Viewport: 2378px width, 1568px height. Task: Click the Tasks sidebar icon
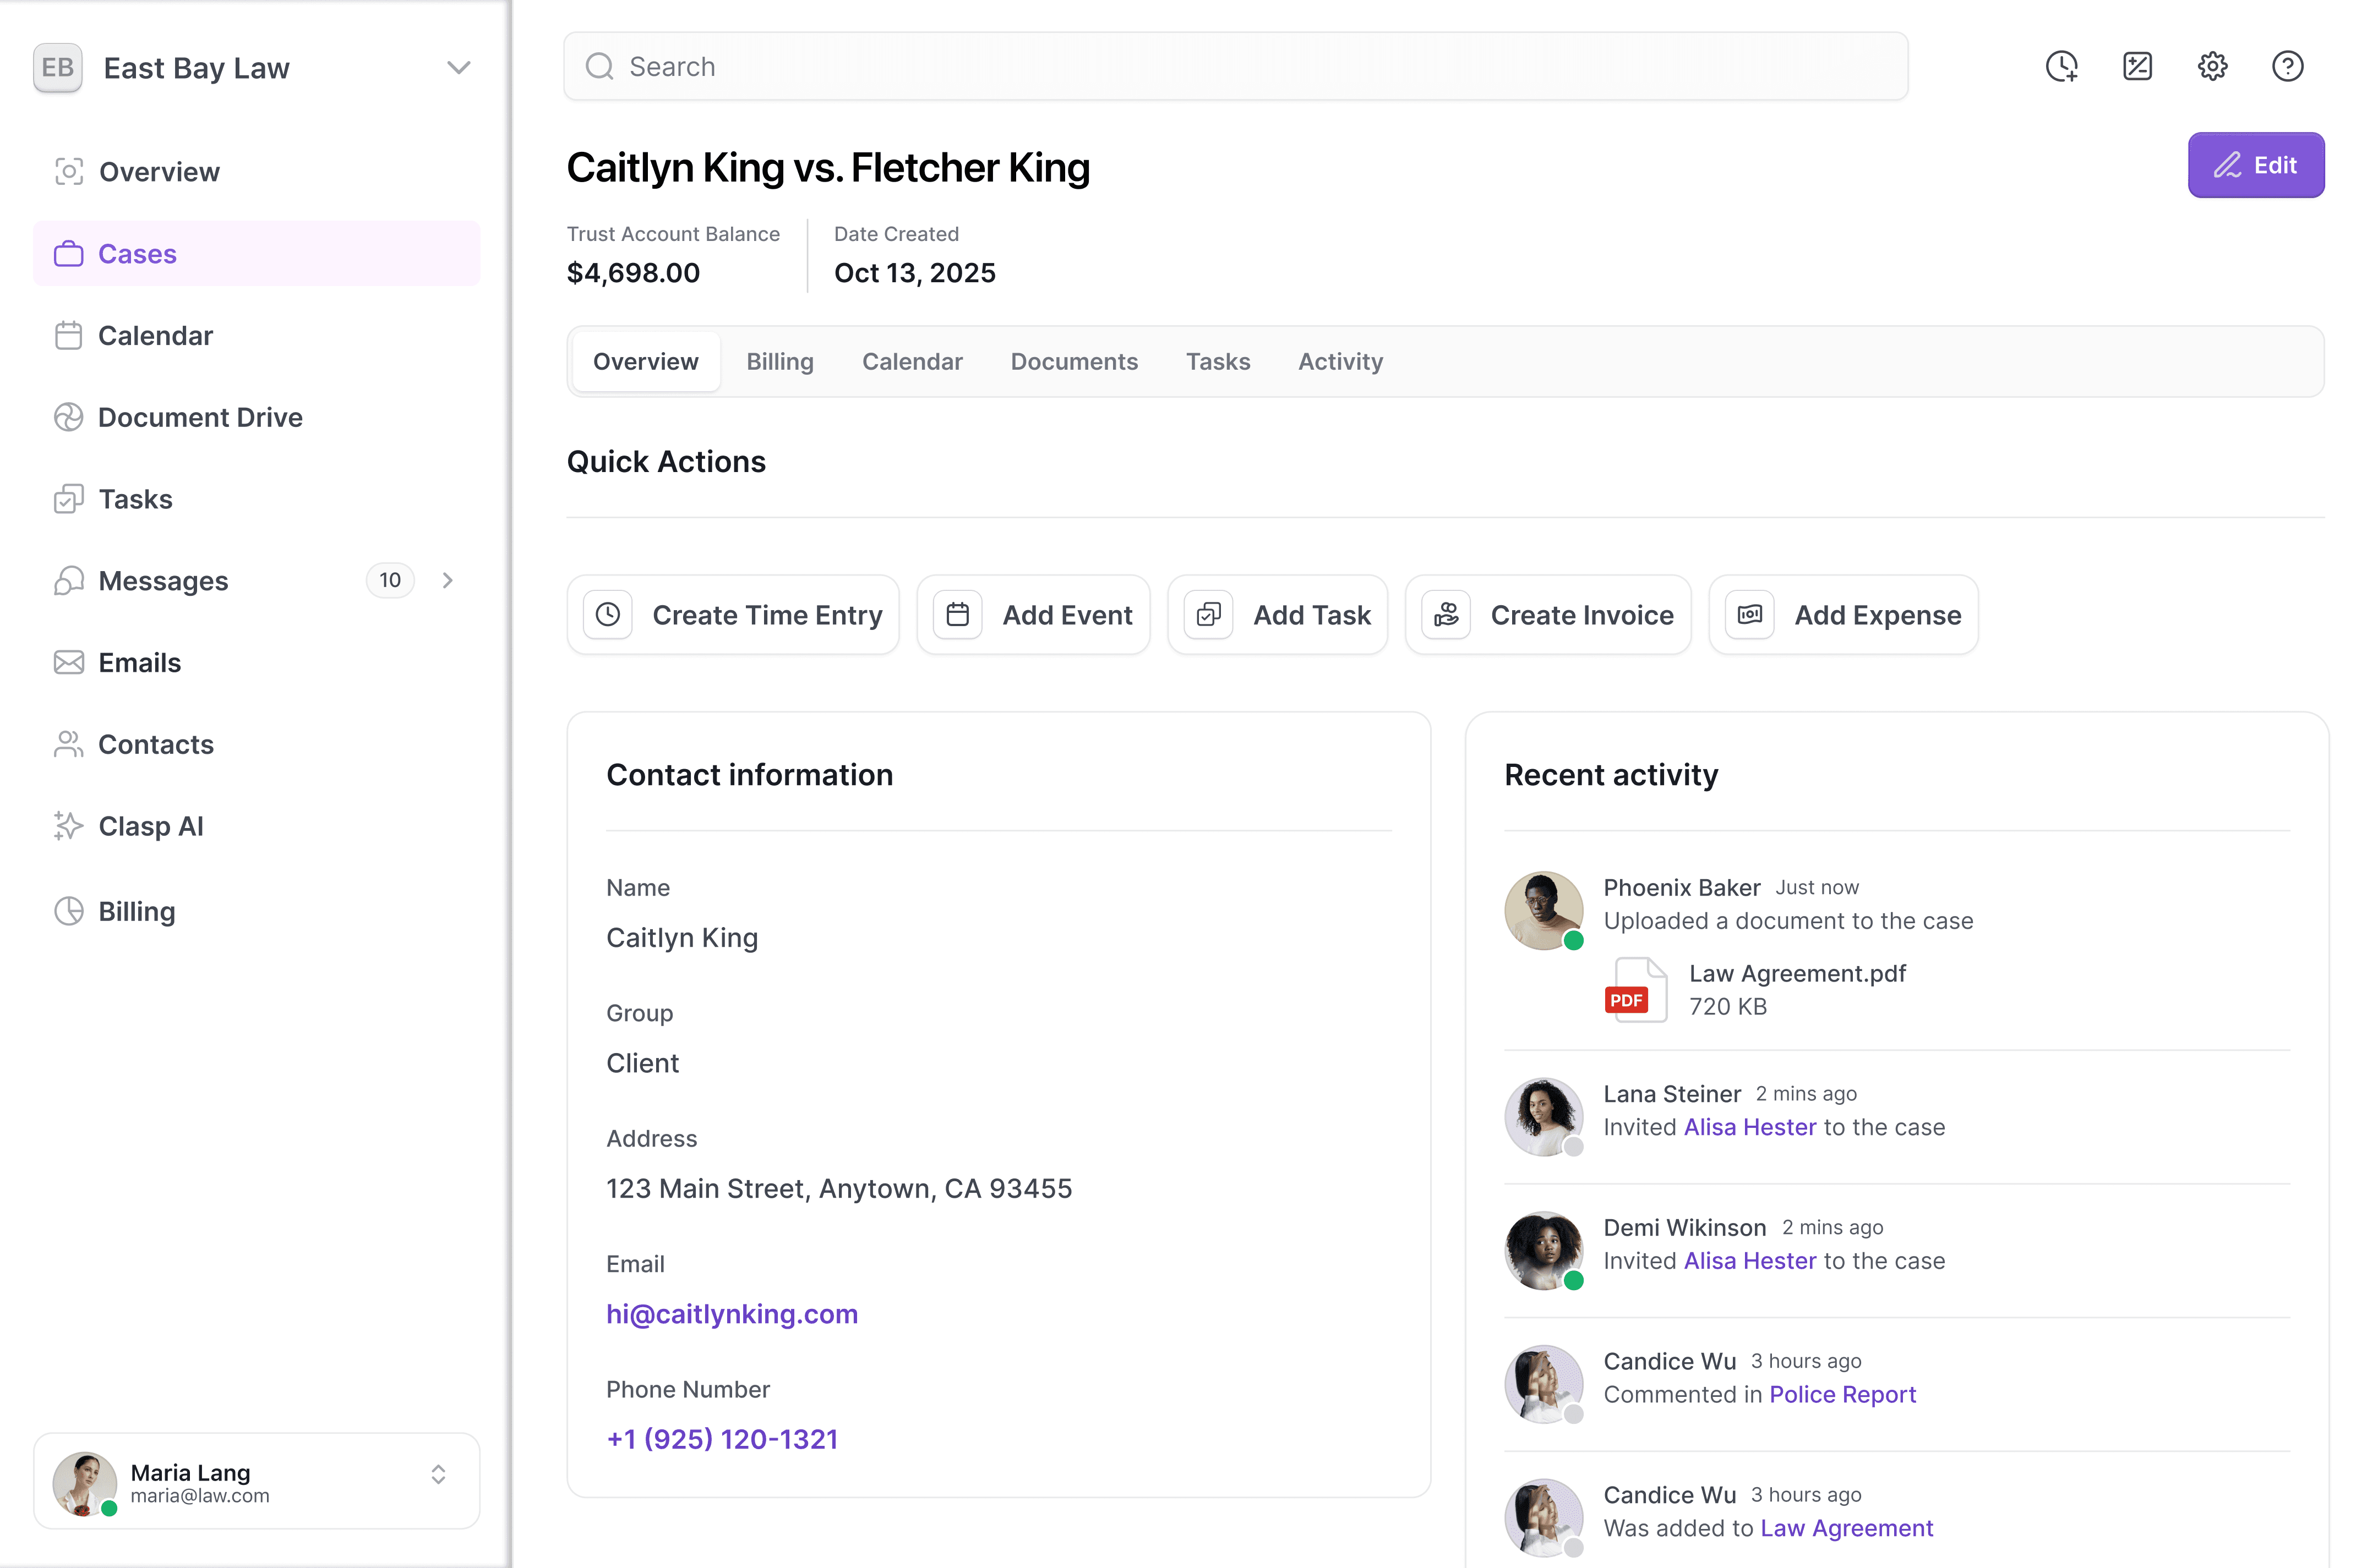tap(68, 499)
